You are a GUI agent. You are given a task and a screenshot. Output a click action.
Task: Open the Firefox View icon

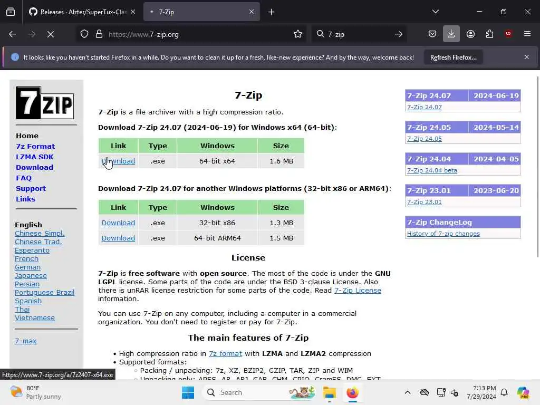click(11, 12)
